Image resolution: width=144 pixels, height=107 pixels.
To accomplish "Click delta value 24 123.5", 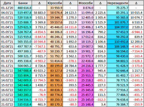I will tap(70, 13).
